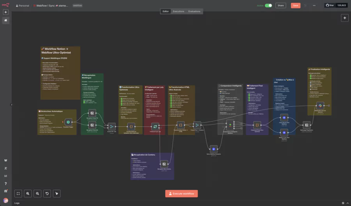Save the workflow with Save button
The height and width of the screenshot is (206, 351).
296,5
